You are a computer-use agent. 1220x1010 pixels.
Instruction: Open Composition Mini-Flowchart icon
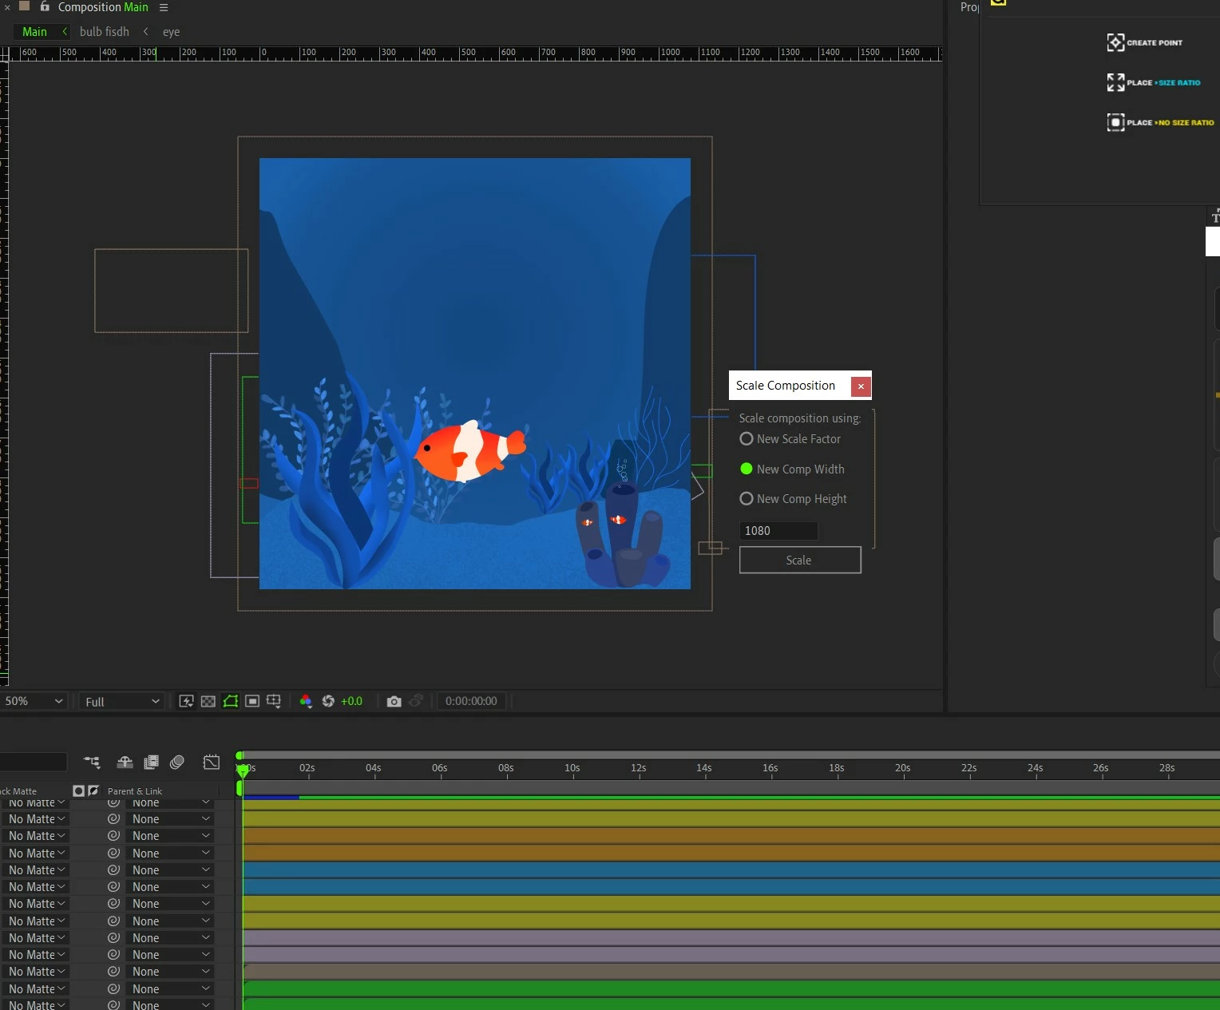pos(92,762)
